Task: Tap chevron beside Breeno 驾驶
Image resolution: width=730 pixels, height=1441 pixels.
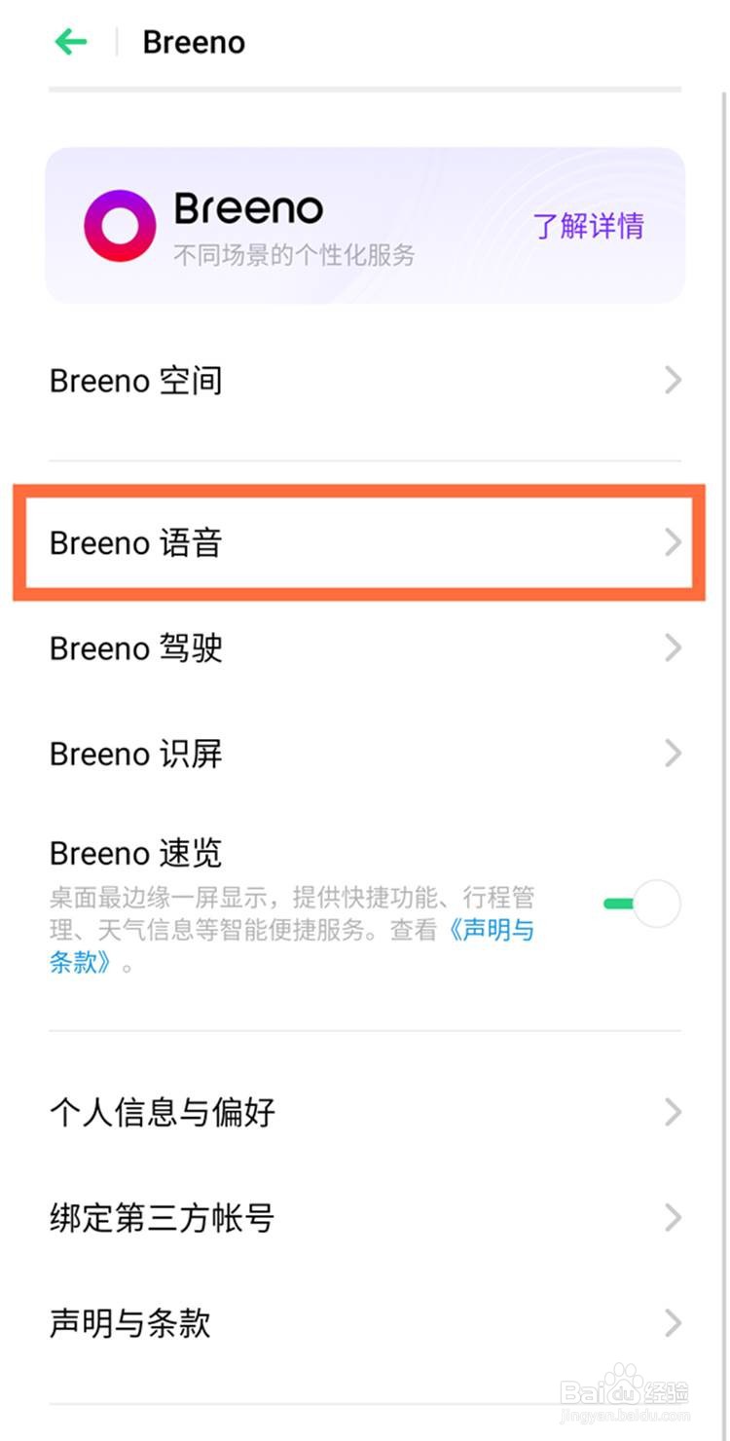Action: click(x=673, y=647)
